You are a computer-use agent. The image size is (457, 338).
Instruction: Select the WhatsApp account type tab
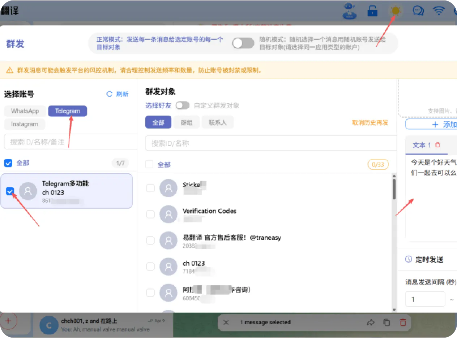coord(25,111)
